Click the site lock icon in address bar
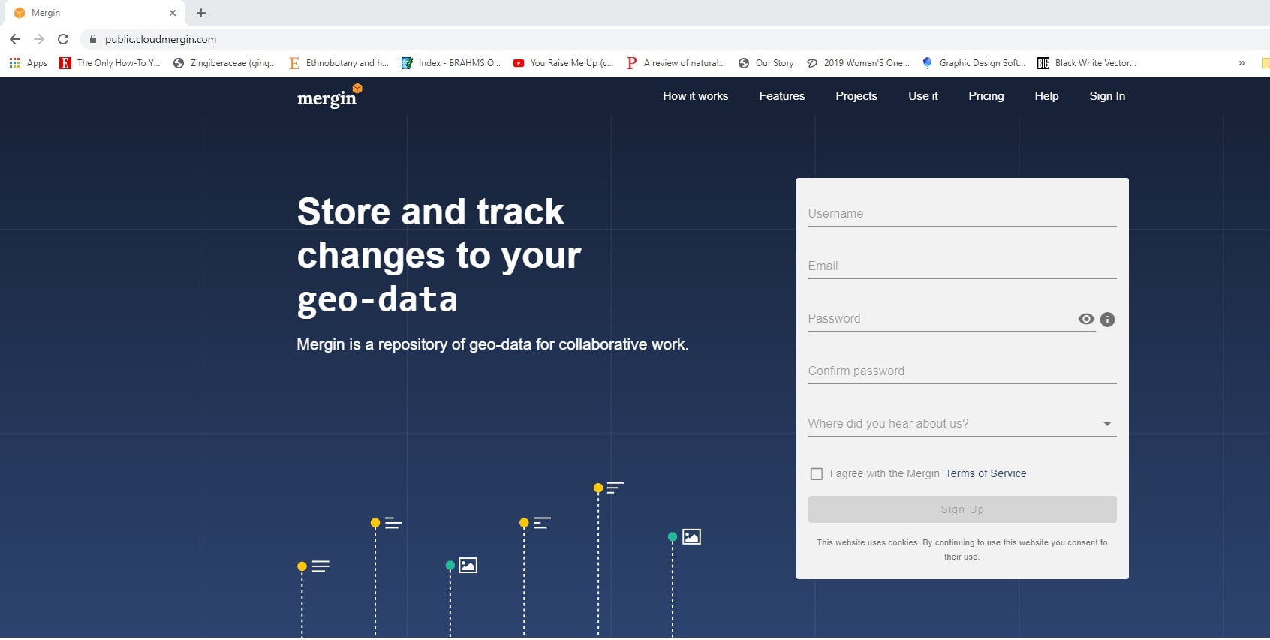1270x640 pixels. tap(93, 39)
